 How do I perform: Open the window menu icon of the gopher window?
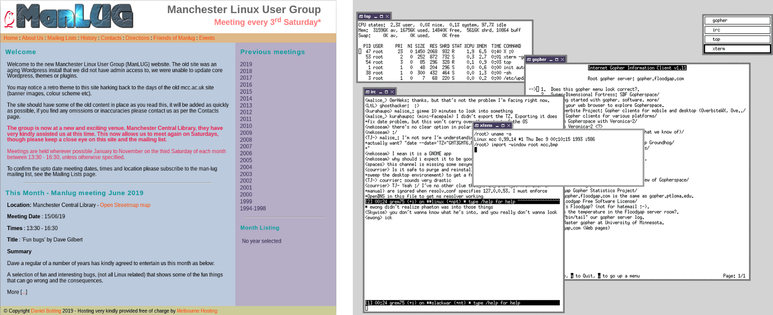(x=529, y=59)
